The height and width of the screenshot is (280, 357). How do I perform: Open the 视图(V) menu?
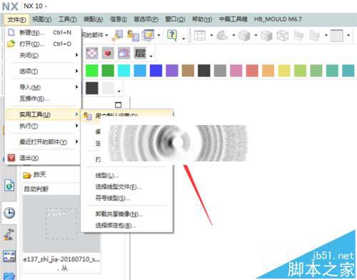42,19
